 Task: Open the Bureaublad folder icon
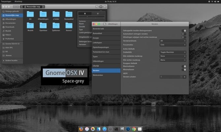pyautogui.click(x=69, y=14)
